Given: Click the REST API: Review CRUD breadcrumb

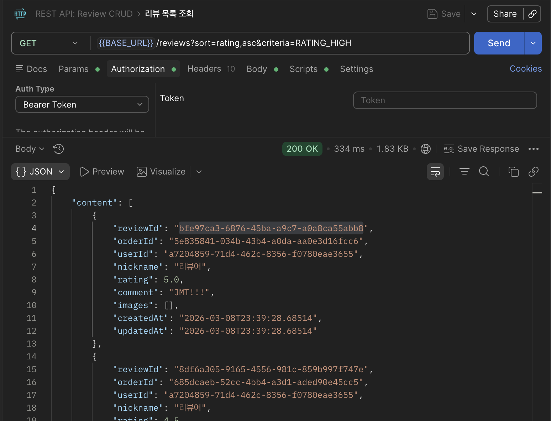Looking at the screenshot, I should (x=84, y=14).
